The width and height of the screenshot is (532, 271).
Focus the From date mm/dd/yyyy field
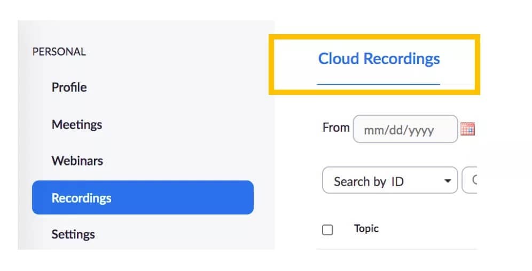pyautogui.click(x=405, y=129)
